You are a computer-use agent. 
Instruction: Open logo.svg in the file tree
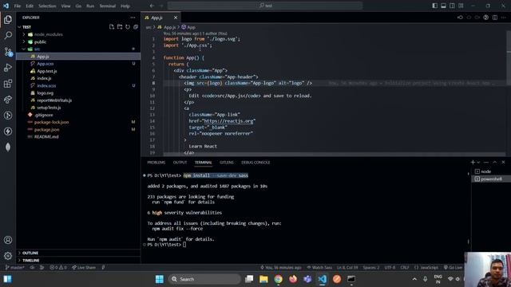point(78,93)
